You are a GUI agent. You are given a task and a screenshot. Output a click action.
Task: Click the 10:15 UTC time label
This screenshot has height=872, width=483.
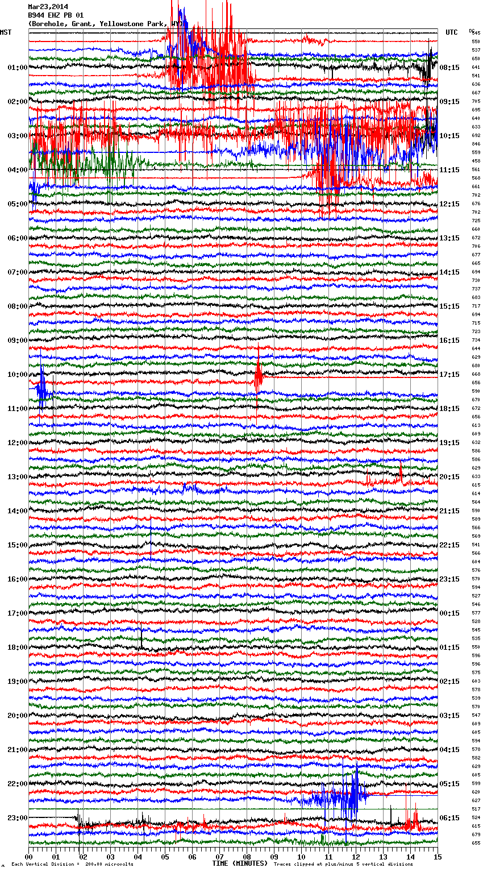click(449, 136)
